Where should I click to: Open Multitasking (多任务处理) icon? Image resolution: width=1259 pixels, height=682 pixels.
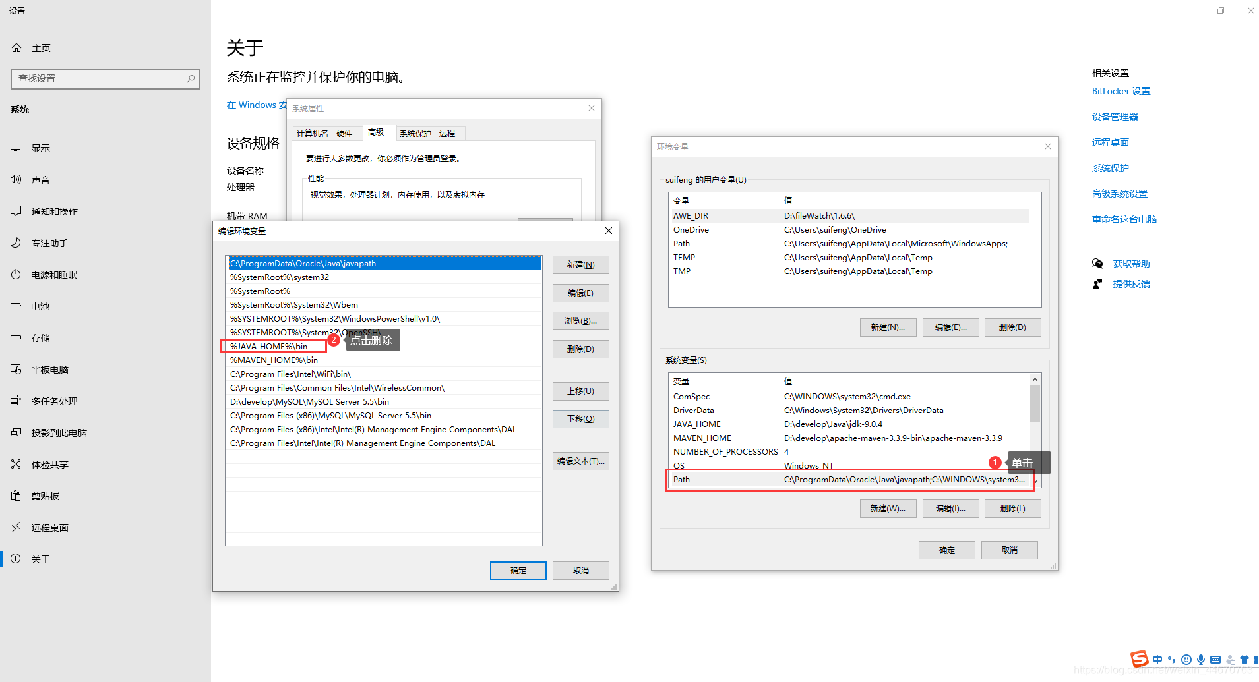pyautogui.click(x=16, y=401)
